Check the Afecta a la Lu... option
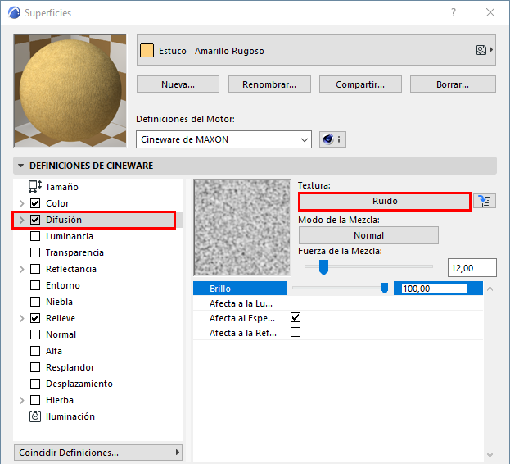Image resolution: width=510 pixels, height=464 pixels. tap(296, 303)
